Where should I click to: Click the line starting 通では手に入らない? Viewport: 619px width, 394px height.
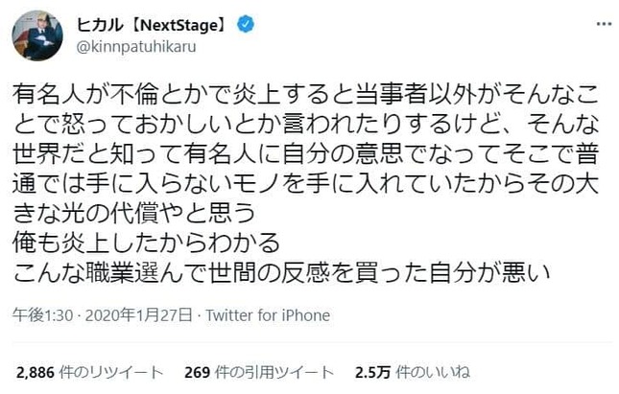[308, 186]
